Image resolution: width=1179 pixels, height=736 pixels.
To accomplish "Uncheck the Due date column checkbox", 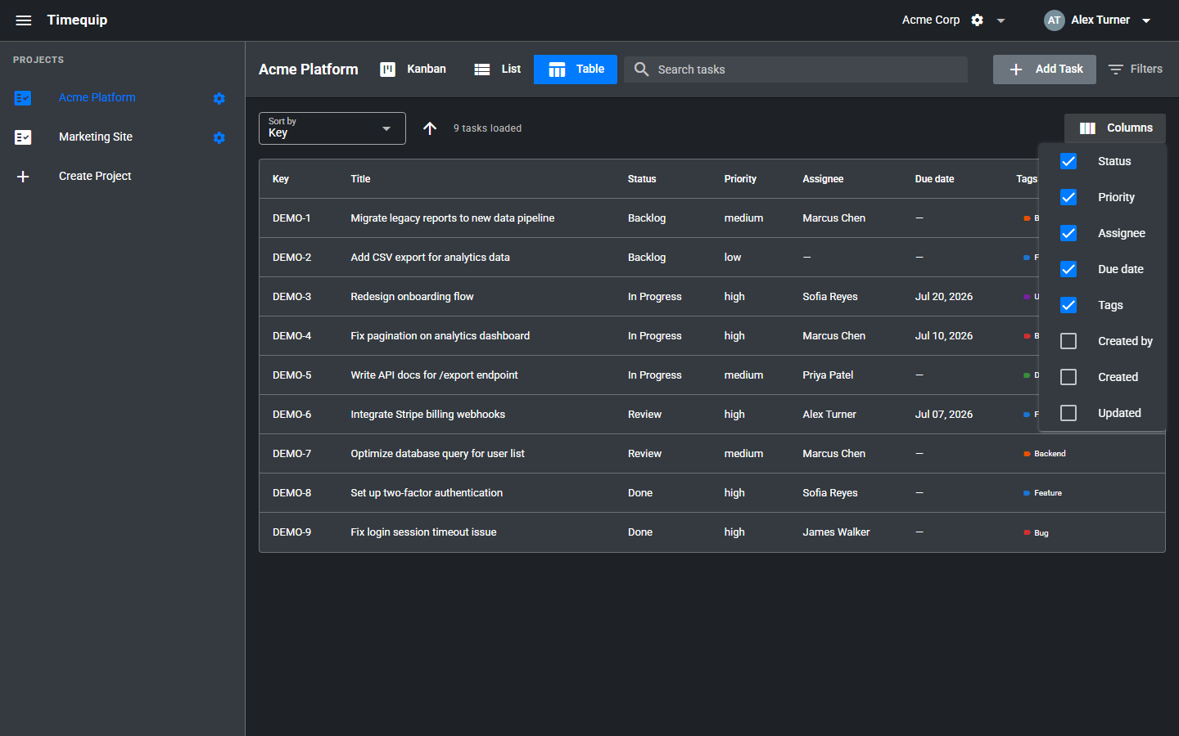I will click(x=1068, y=269).
